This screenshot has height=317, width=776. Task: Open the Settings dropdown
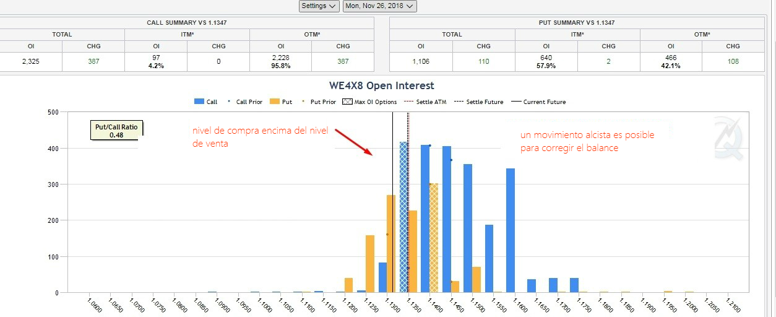[x=319, y=6]
